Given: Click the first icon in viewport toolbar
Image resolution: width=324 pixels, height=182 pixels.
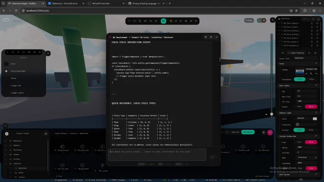Looking at the screenshot, I should coord(129,21).
